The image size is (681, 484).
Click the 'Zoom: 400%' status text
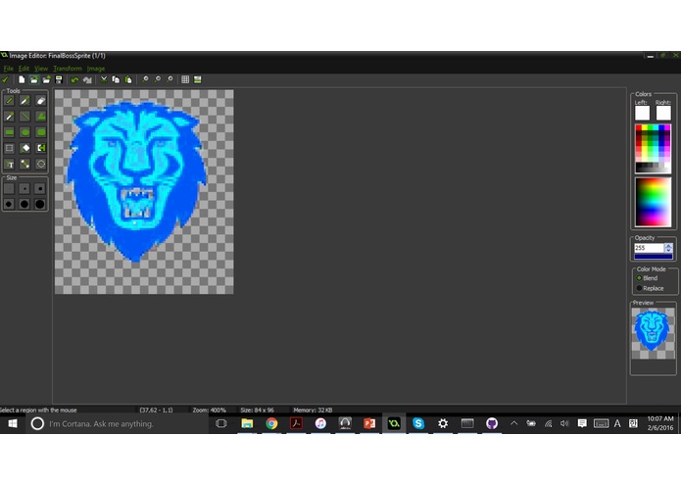point(210,411)
